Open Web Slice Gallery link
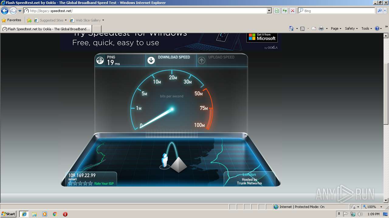Image resolution: width=389 pixels, height=218 pixels. pyautogui.click(x=85, y=20)
